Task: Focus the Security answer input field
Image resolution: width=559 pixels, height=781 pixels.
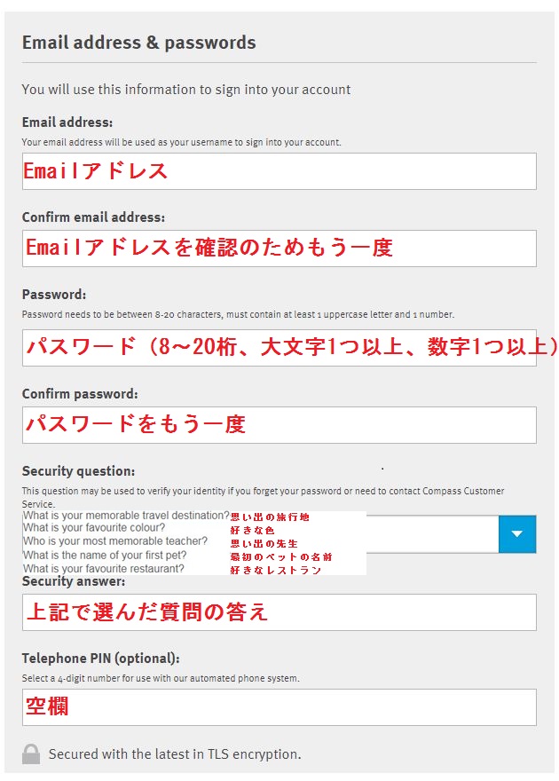Action: (279, 612)
